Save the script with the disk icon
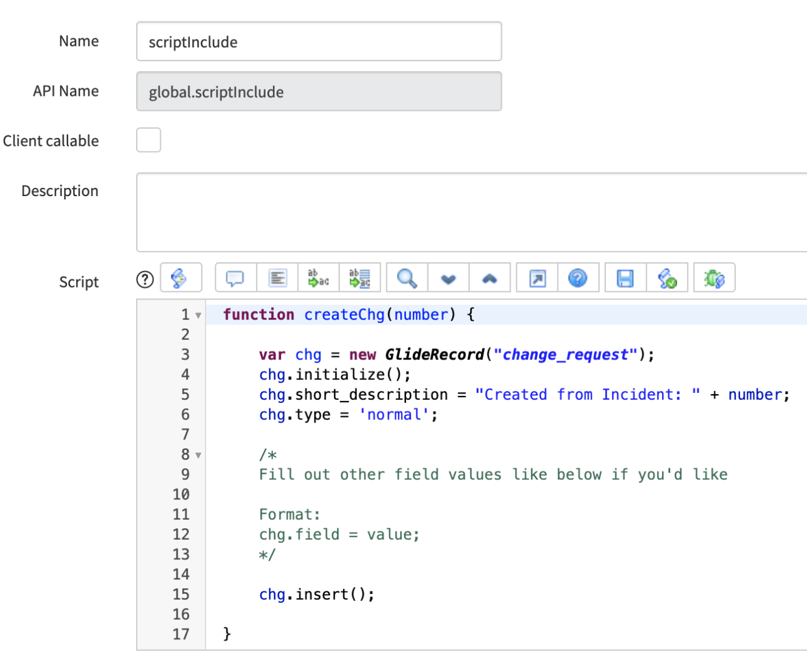 [624, 277]
